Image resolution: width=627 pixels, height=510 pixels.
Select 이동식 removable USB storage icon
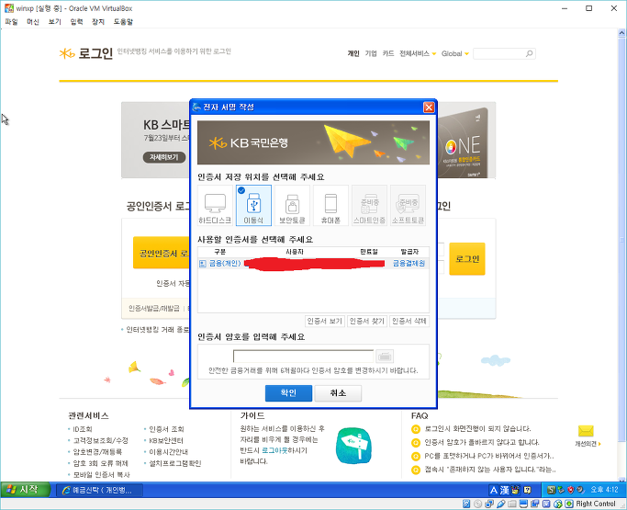point(253,205)
